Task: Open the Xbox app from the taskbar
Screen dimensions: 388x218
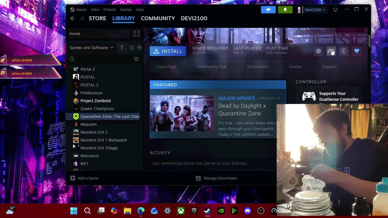Action: (x=181, y=211)
